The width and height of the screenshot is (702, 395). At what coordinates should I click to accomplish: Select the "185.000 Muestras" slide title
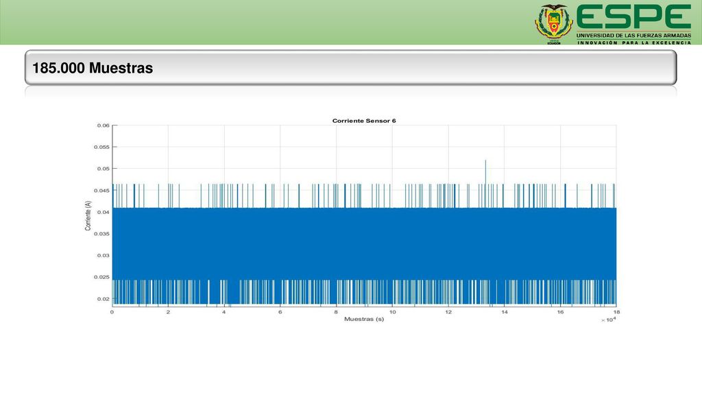(93, 68)
